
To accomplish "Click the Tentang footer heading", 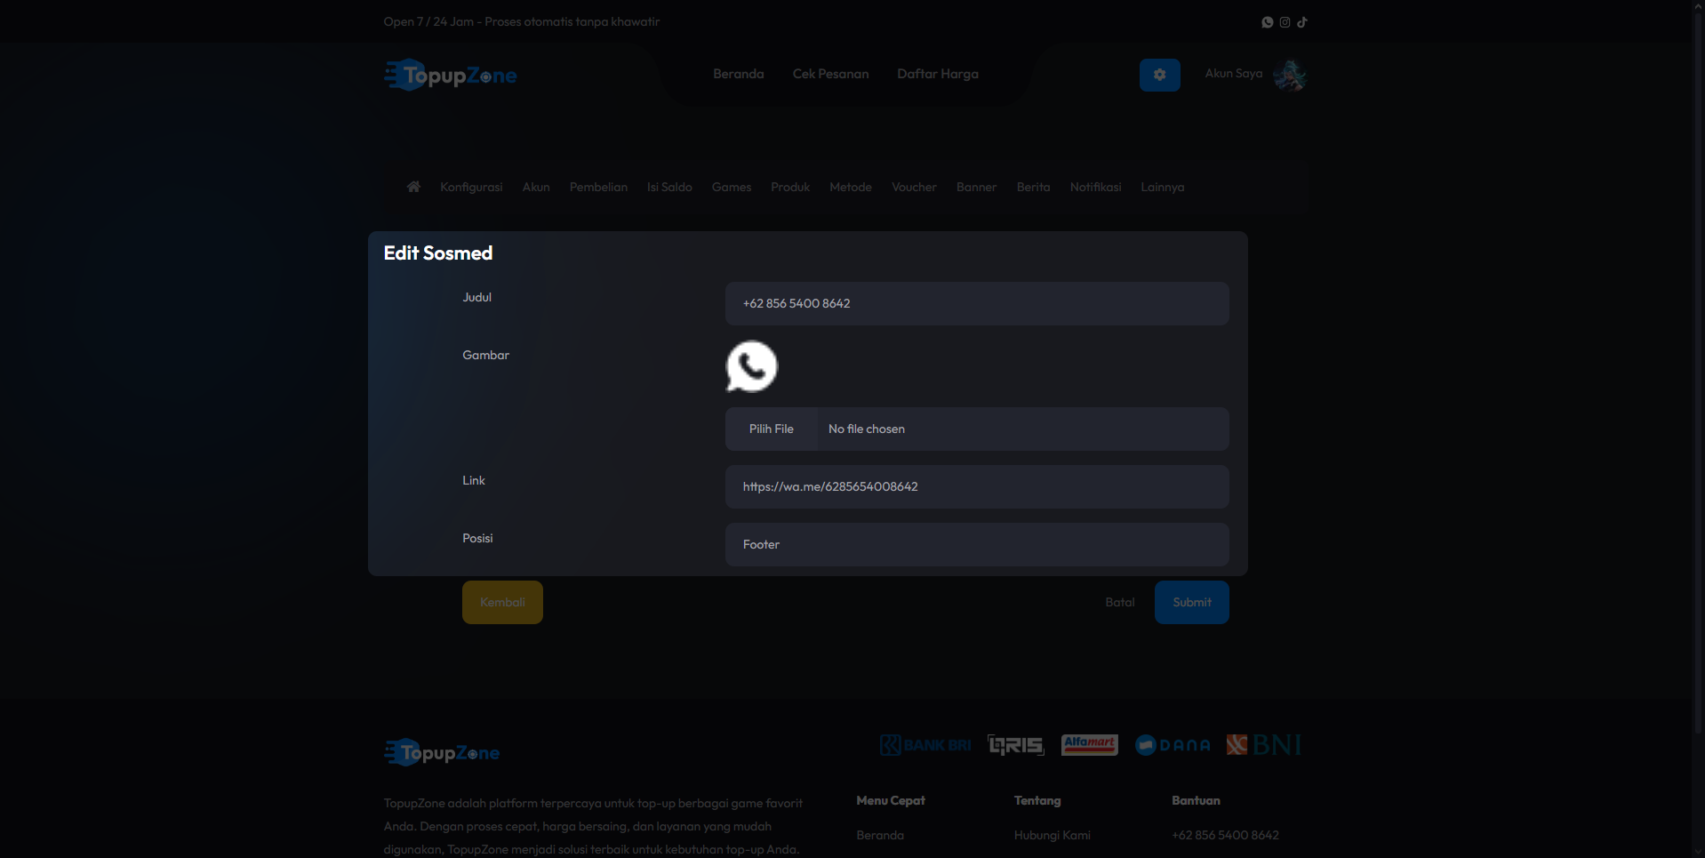I will coord(1037,800).
